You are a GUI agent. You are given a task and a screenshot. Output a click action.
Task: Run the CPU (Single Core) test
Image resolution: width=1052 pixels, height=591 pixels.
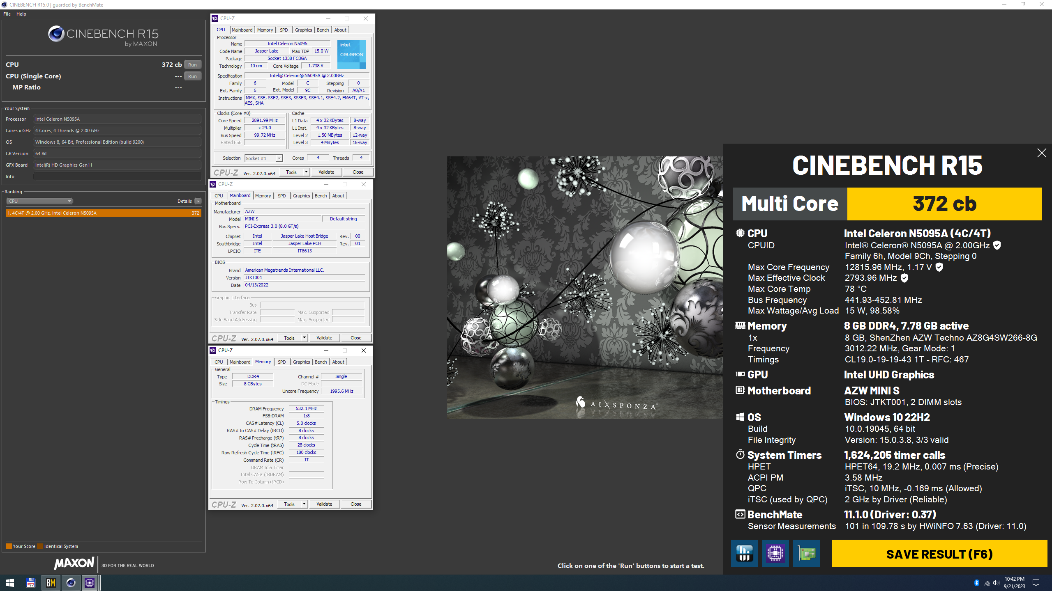(x=192, y=76)
